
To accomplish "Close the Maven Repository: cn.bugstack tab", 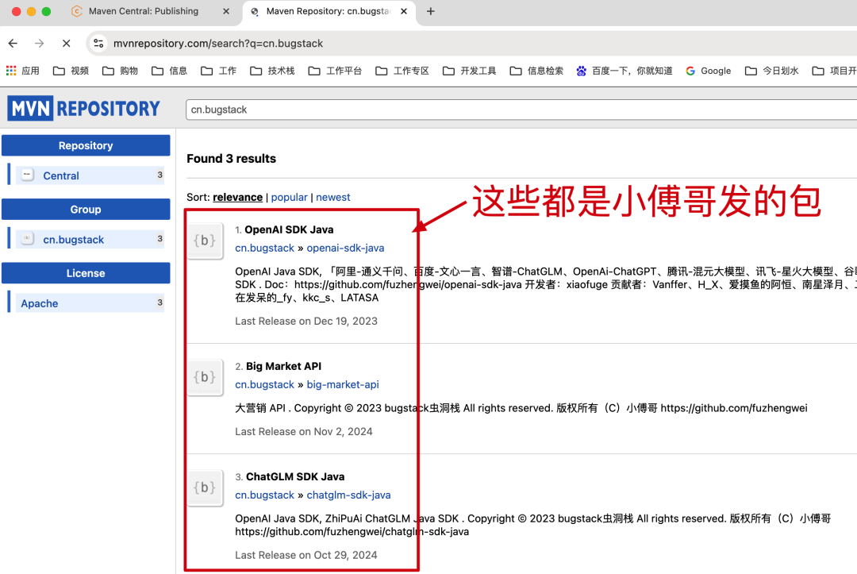I will click(404, 11).
